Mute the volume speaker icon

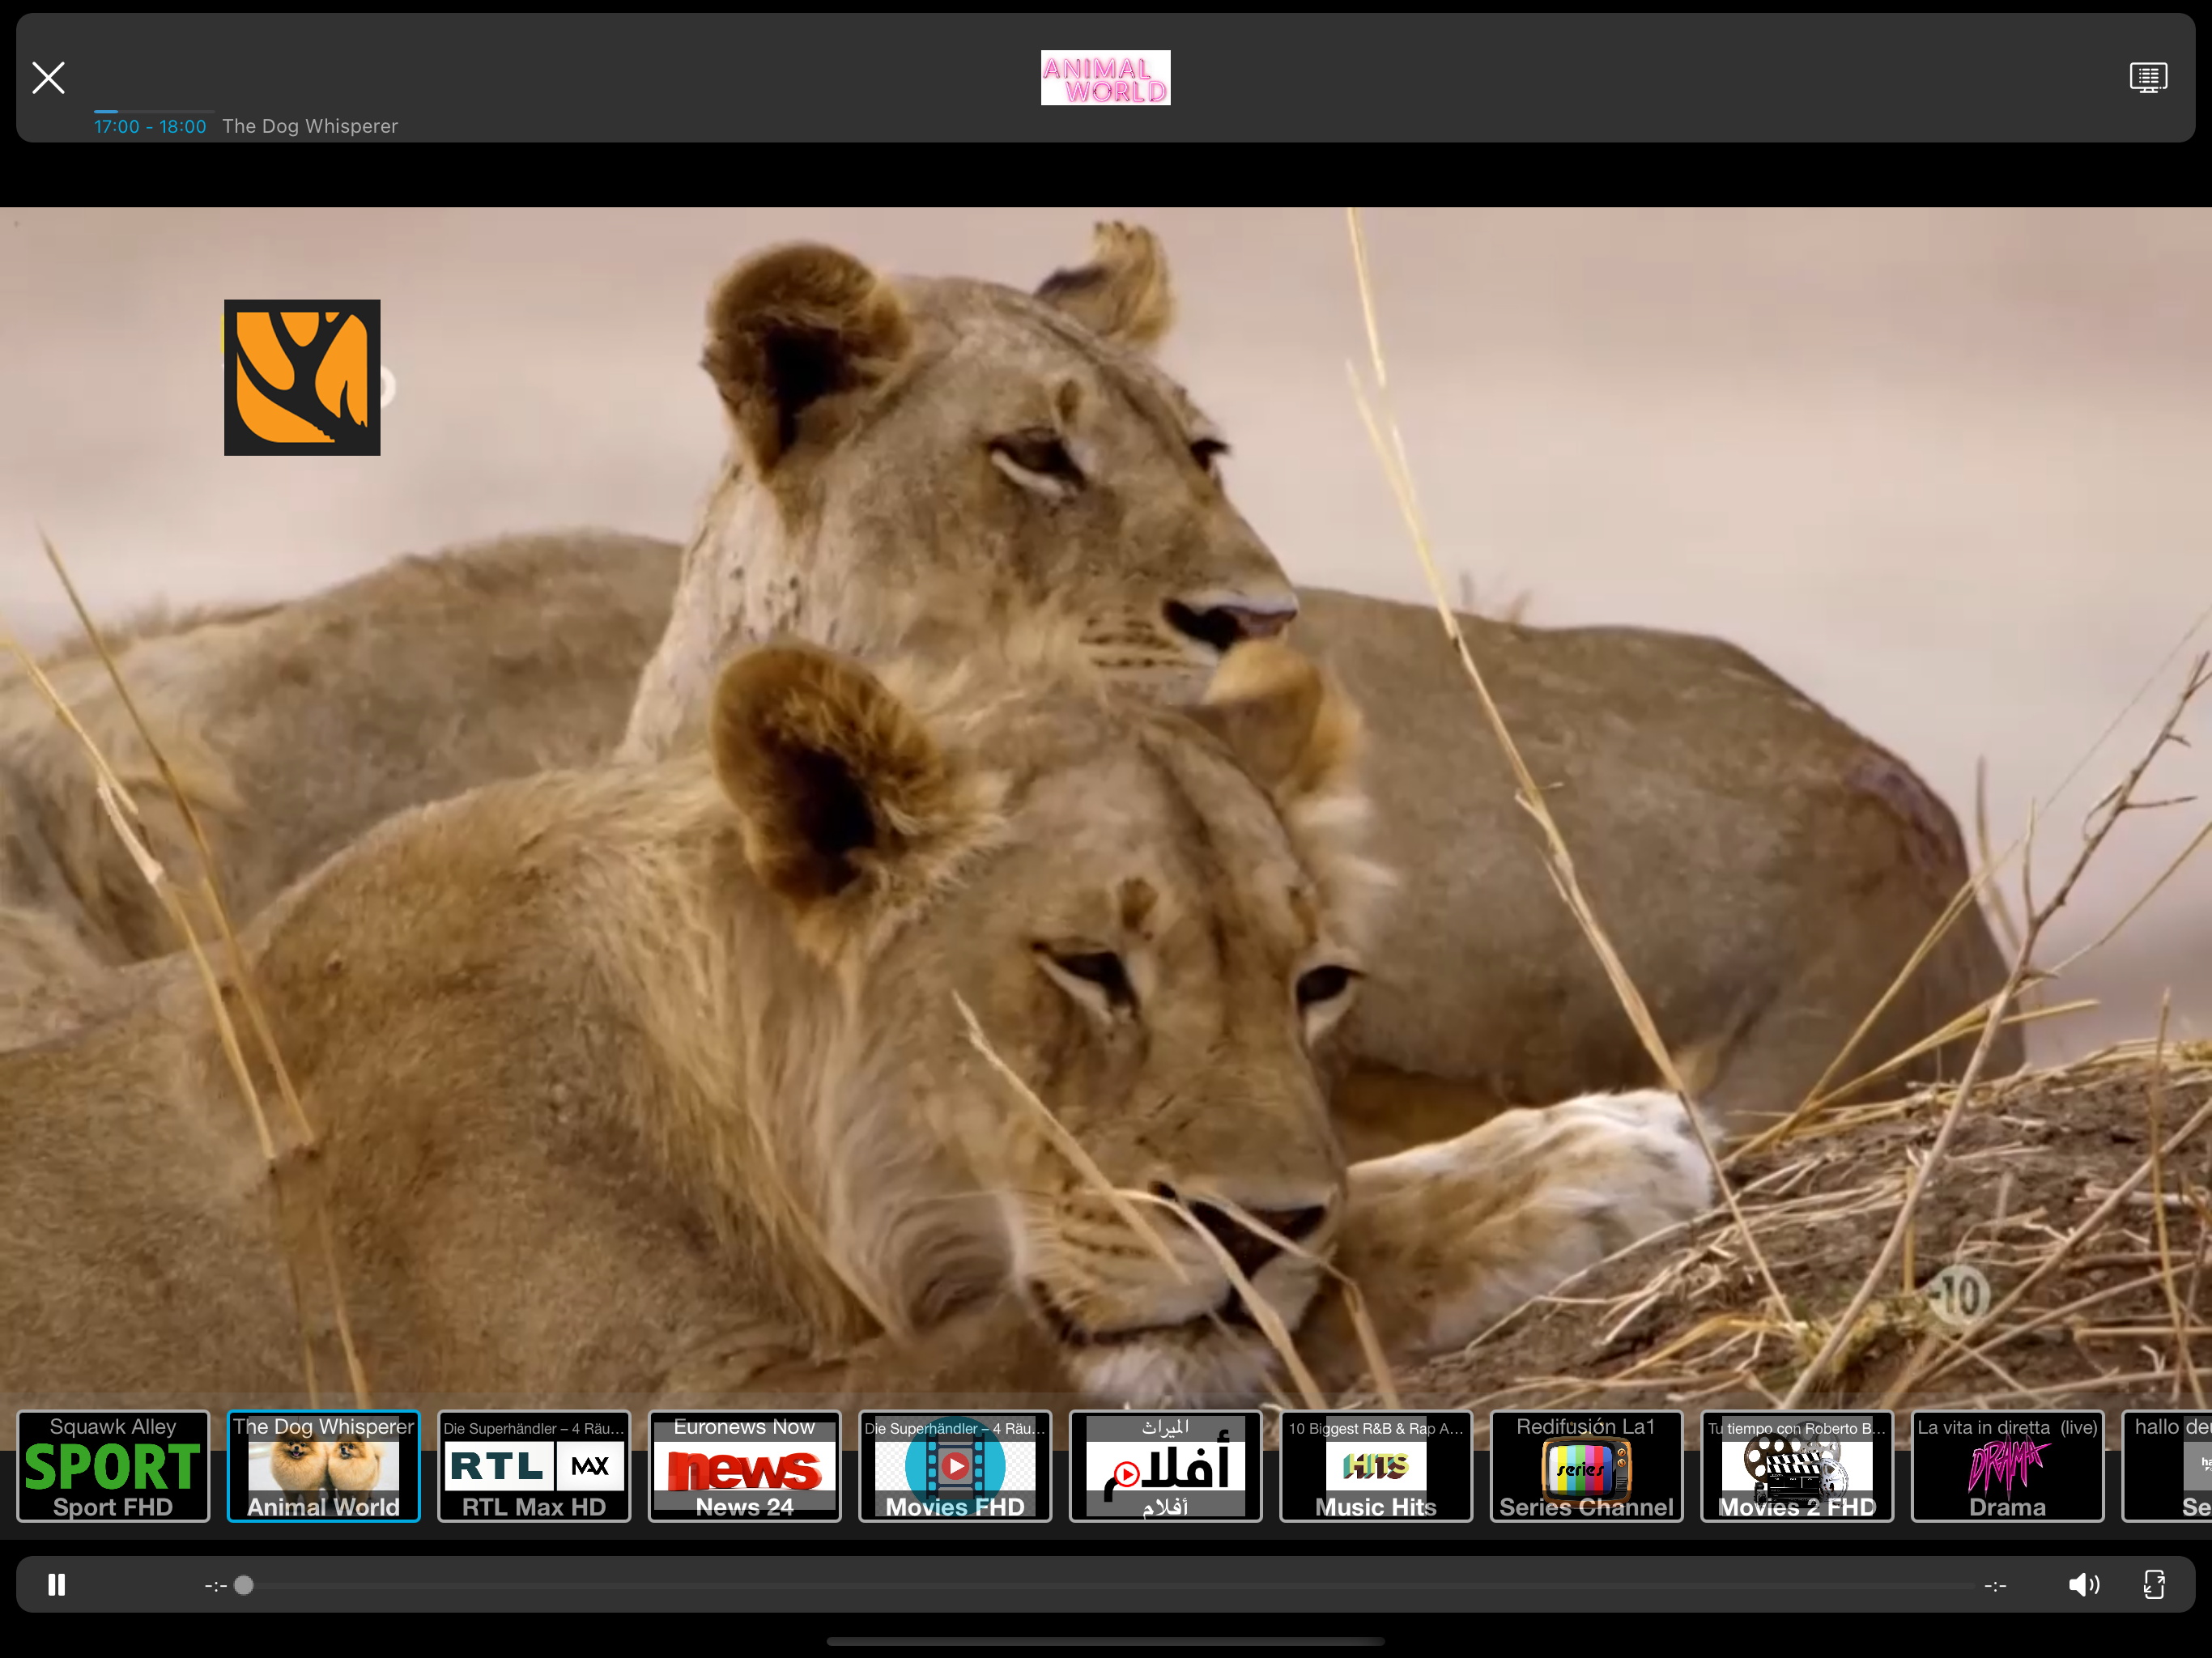2083,1584
